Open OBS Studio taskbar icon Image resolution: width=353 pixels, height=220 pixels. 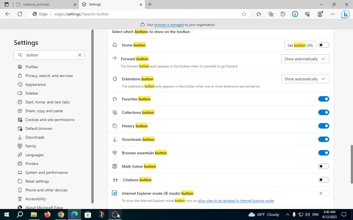115,215
